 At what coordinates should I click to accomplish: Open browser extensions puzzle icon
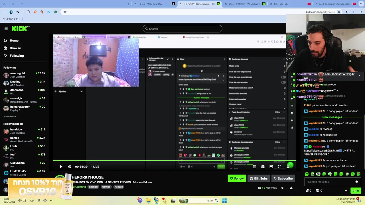click(x=28, y=12)
